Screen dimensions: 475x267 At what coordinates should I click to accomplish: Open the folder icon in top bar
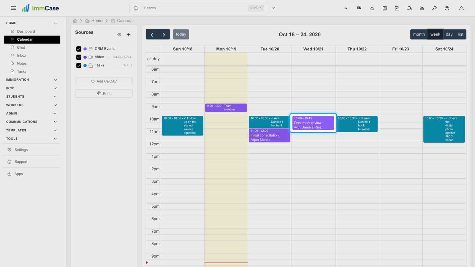click(x=422, y=8)
